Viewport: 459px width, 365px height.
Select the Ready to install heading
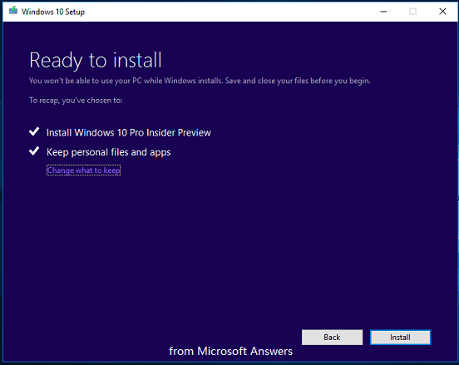[x=96, y=61]
